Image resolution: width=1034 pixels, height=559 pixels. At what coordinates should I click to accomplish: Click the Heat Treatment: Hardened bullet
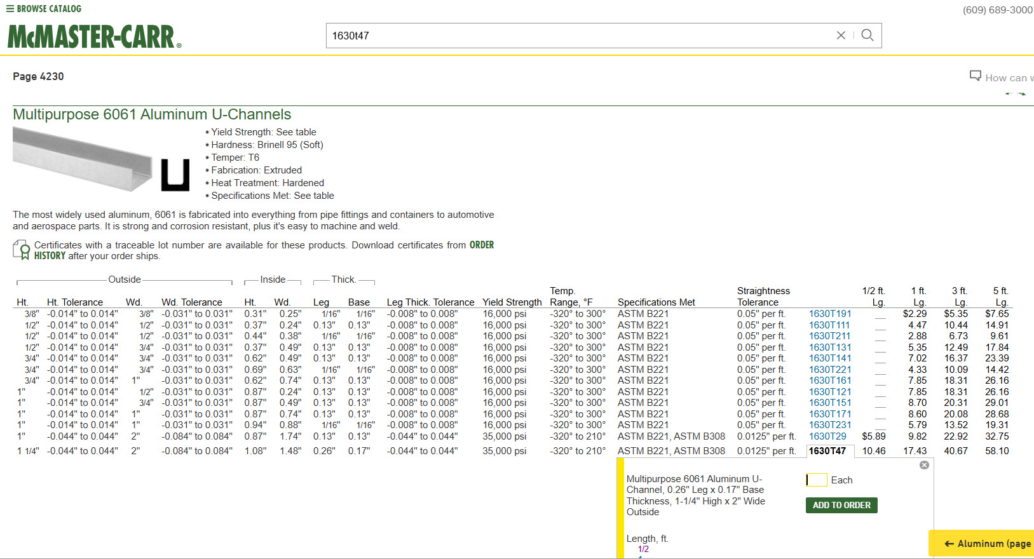[x=268, y=183]
